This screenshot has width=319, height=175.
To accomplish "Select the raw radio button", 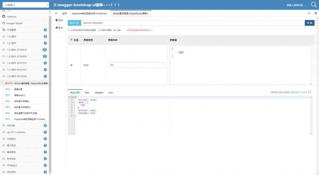I will (x=115, y=30).
